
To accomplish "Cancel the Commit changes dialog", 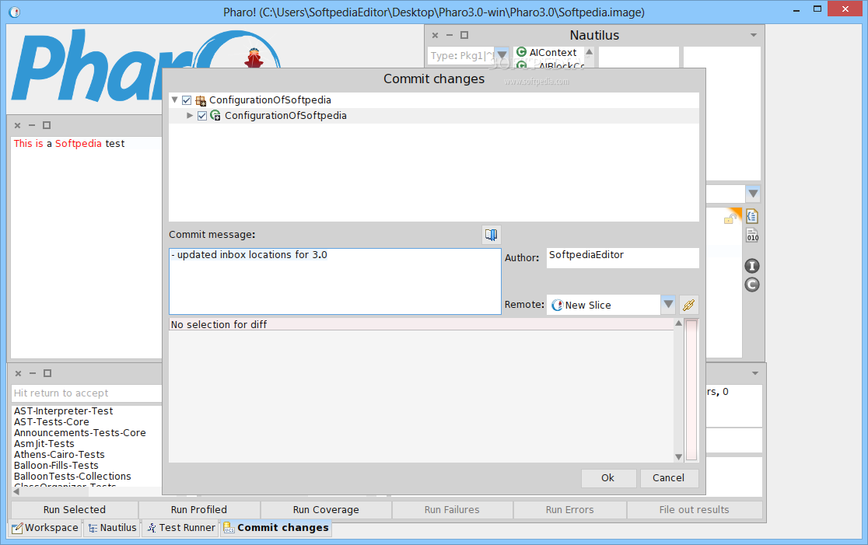I will pos(669,478).
